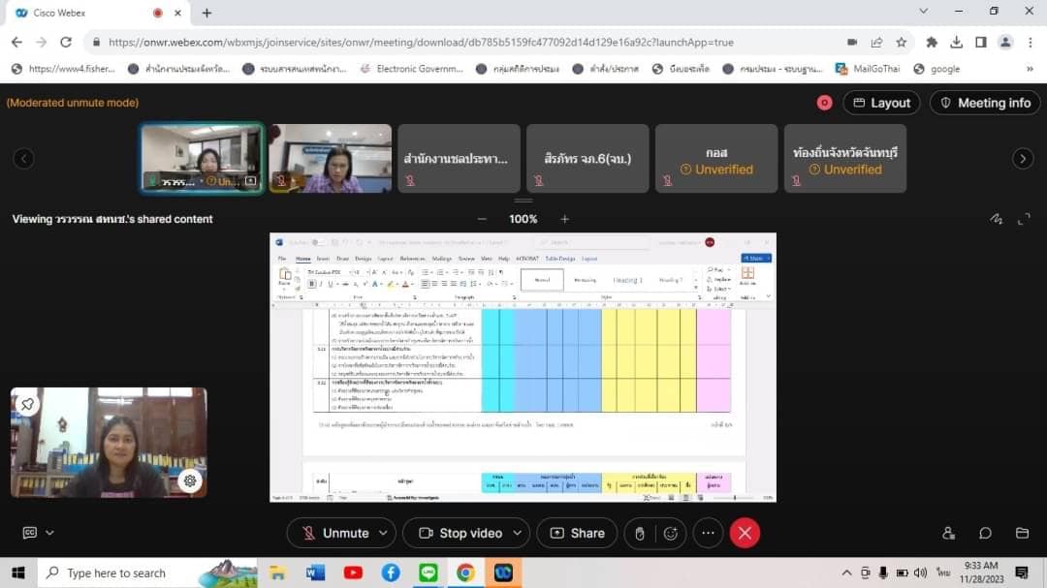Click the Share content button
Image resolution: width=1047 pixels, height=588 pixels.
coord(578,534)
